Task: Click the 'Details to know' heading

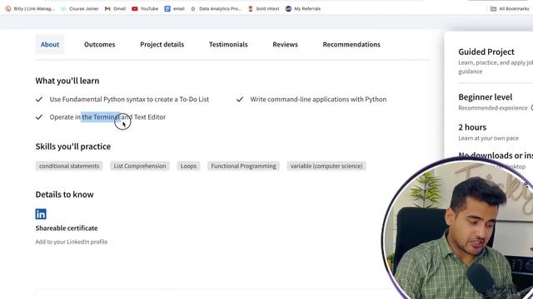Action: pos(65,194)
